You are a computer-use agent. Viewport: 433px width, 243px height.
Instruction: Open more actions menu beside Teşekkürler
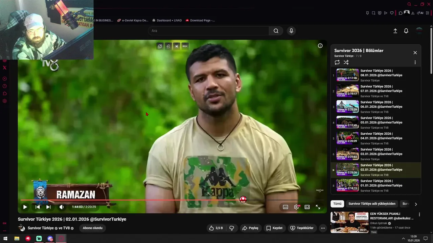(323, 228)
